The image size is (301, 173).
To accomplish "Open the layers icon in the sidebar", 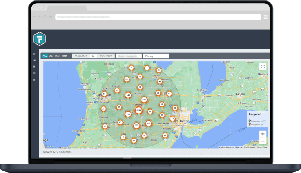I will [x=34, y=54].
